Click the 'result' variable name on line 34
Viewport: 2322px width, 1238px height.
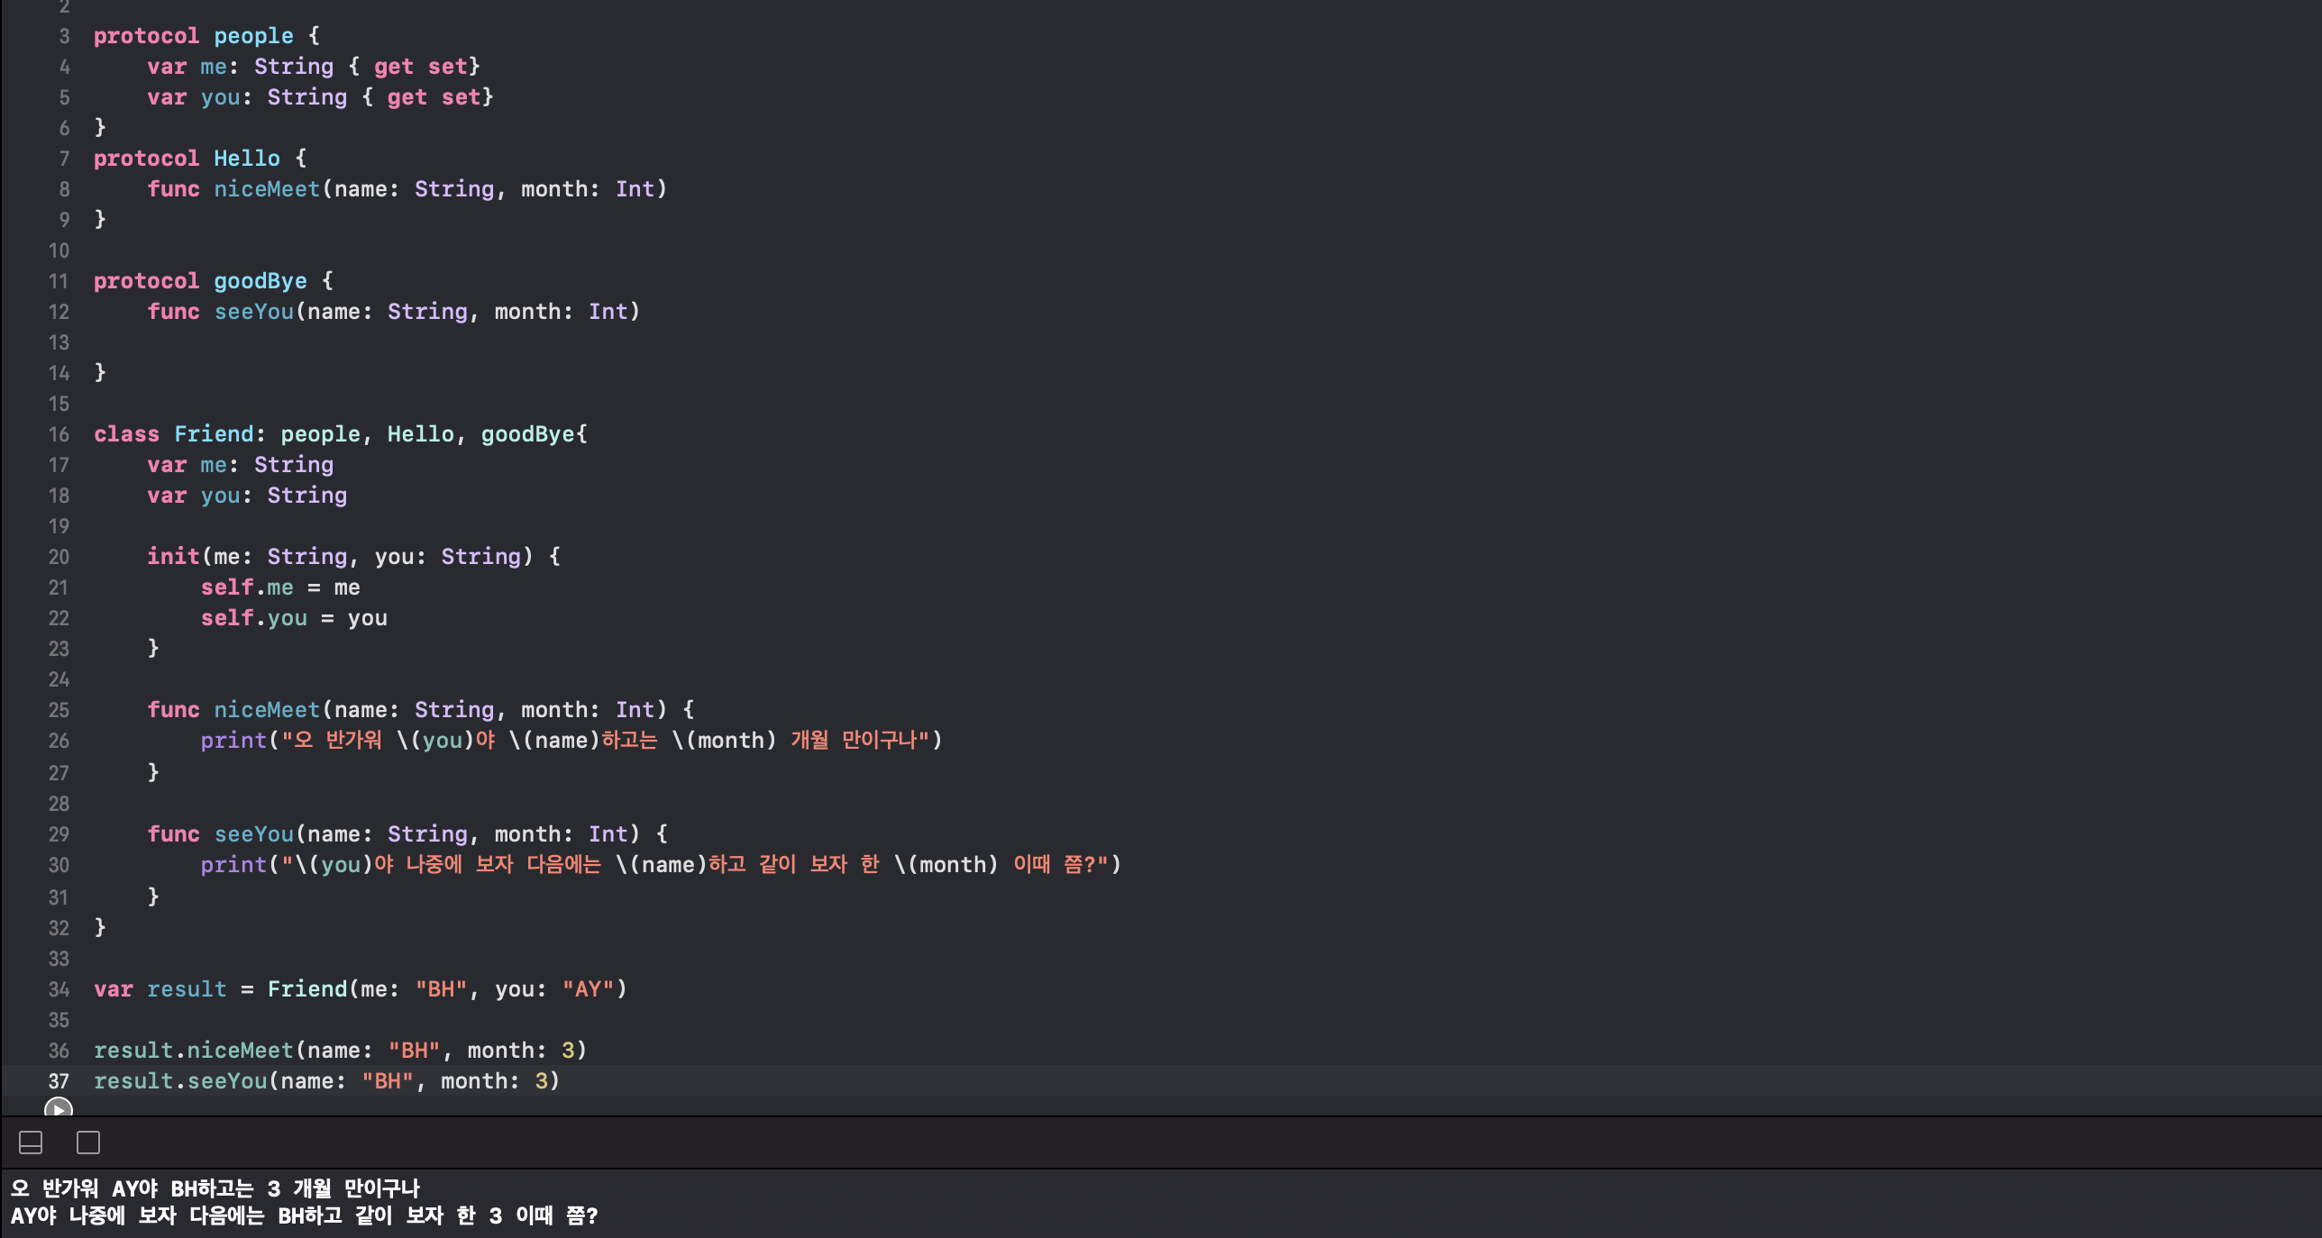click(187, 989)
